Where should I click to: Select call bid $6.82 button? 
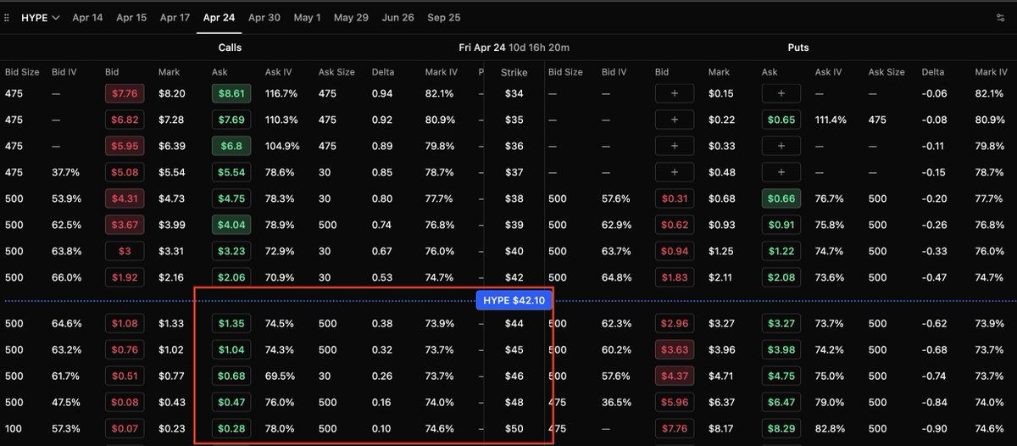pyautogui.click(x=124, y=120)
